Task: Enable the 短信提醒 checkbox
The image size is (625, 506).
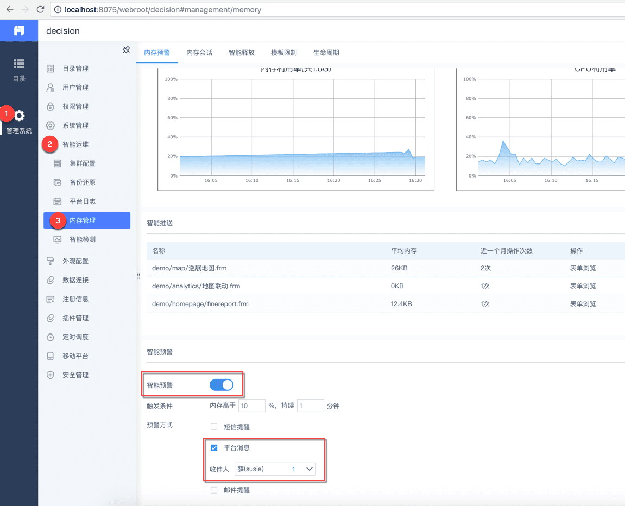Action: (214, 427)
